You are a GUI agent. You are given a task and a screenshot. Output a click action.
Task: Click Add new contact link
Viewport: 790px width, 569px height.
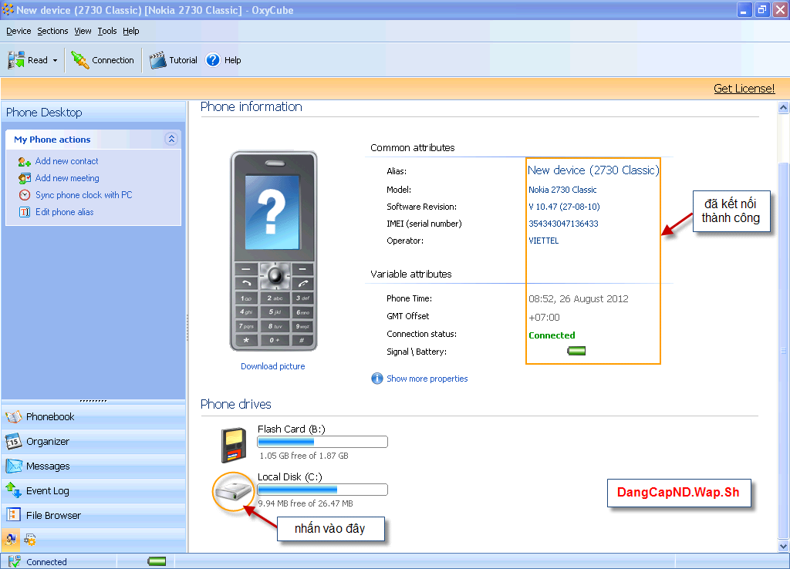tap(66, 161)
